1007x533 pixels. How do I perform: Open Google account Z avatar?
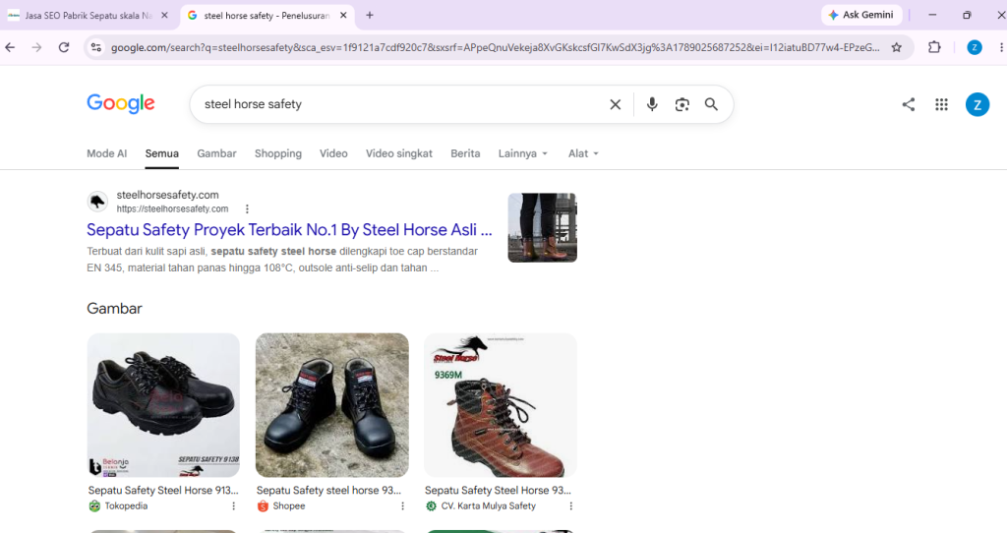click(x=977, y=104)
